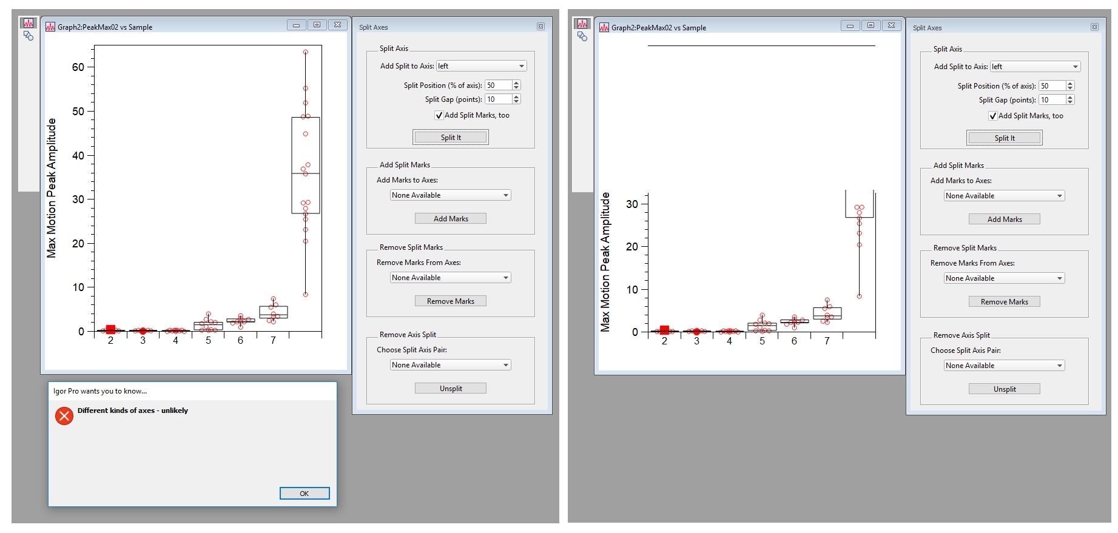The height and width of the screenshot is (533, 1118).
Task: Click the Unsplit button beside the split-axis graph
Action: (x=1004, y=389)
